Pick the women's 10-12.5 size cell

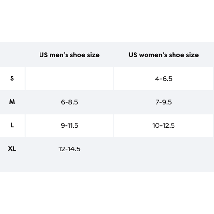point(164,125)
